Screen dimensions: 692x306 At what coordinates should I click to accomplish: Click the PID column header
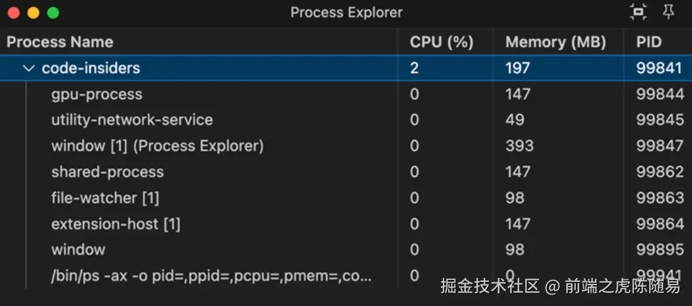coord(649,42)
